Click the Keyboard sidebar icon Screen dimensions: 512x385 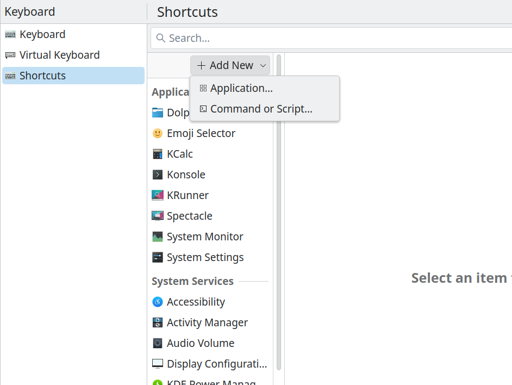coord(10,34)
